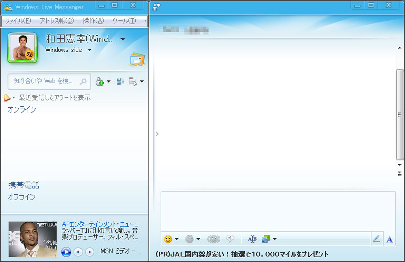The height and width of the screenshot is (262, 405).
Task: Open the background picture dropdown arrow
Action: click(x=275, y=239)
